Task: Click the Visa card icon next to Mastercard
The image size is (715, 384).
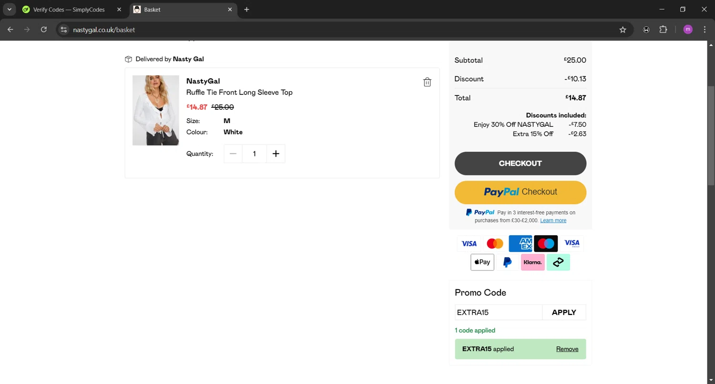Action: [469, 244]
